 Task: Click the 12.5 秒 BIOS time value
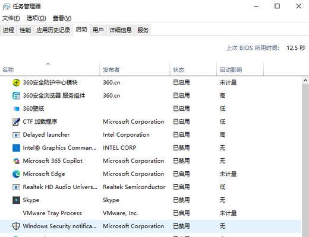(296, 48)
